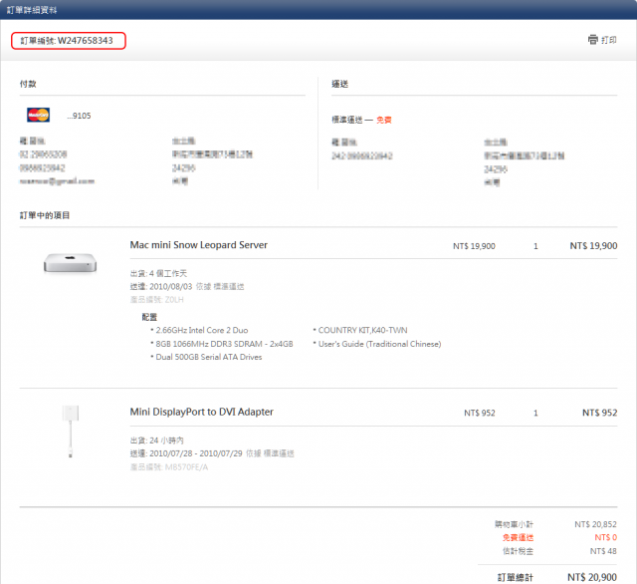Click the red 免費運送 summary label
Image resolution: width=637 pixels, height=584 pixels.
pyautogui.click(x=518, y=537)
